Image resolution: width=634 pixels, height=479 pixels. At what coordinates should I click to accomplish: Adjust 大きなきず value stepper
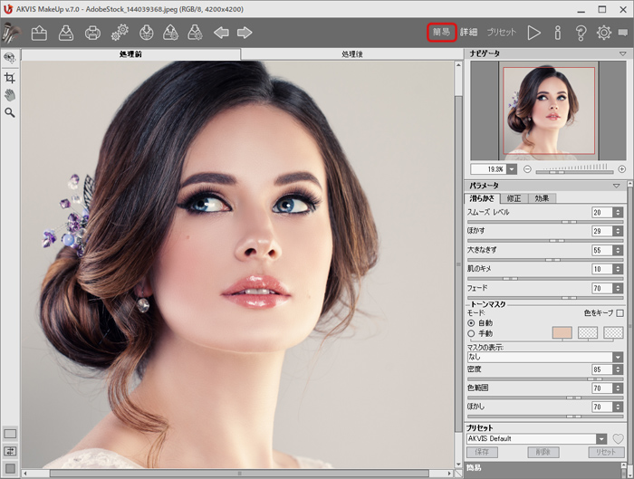click(x=618, y=250)
